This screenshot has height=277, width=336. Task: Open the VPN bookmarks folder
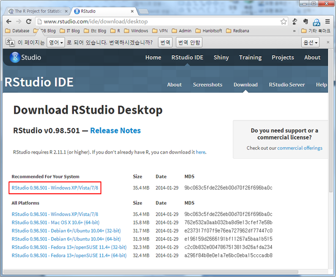click(x=160, y=31)
